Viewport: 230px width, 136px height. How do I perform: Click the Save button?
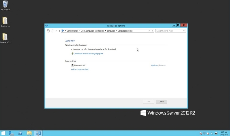click(x=148, y=102)
